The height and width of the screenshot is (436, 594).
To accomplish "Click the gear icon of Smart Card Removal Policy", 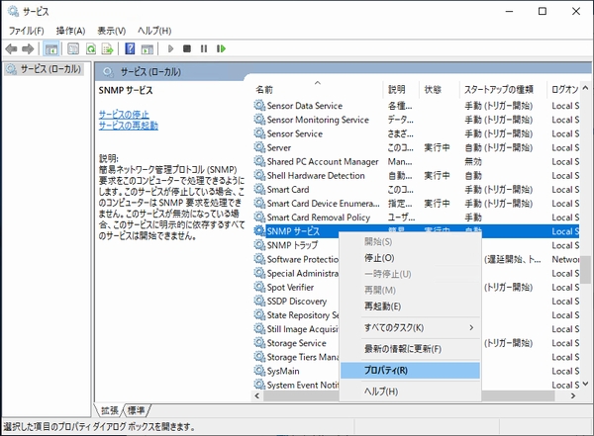I will coord(259,217).
